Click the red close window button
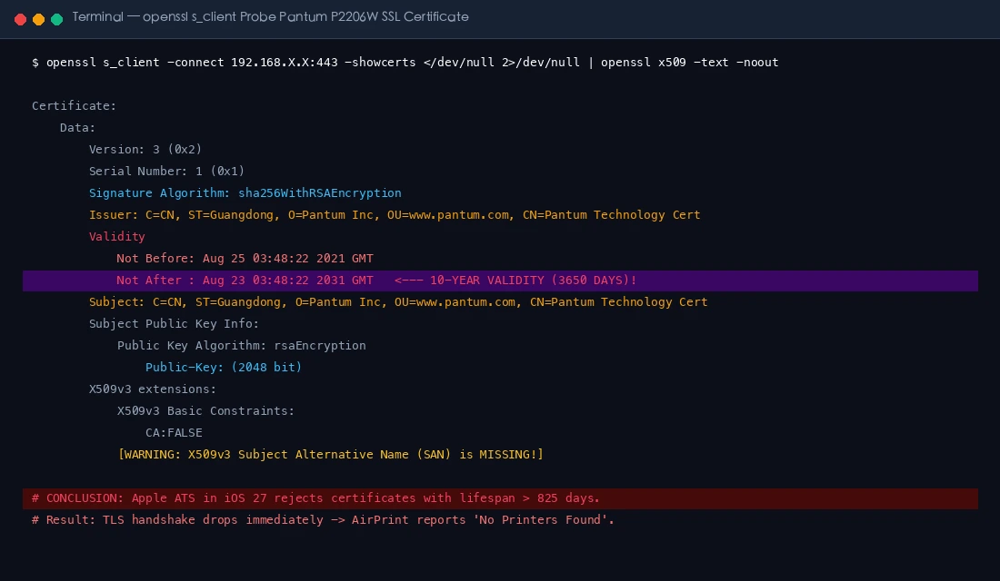The width and height of the screenshot is (1000, 581). (20, 19)
